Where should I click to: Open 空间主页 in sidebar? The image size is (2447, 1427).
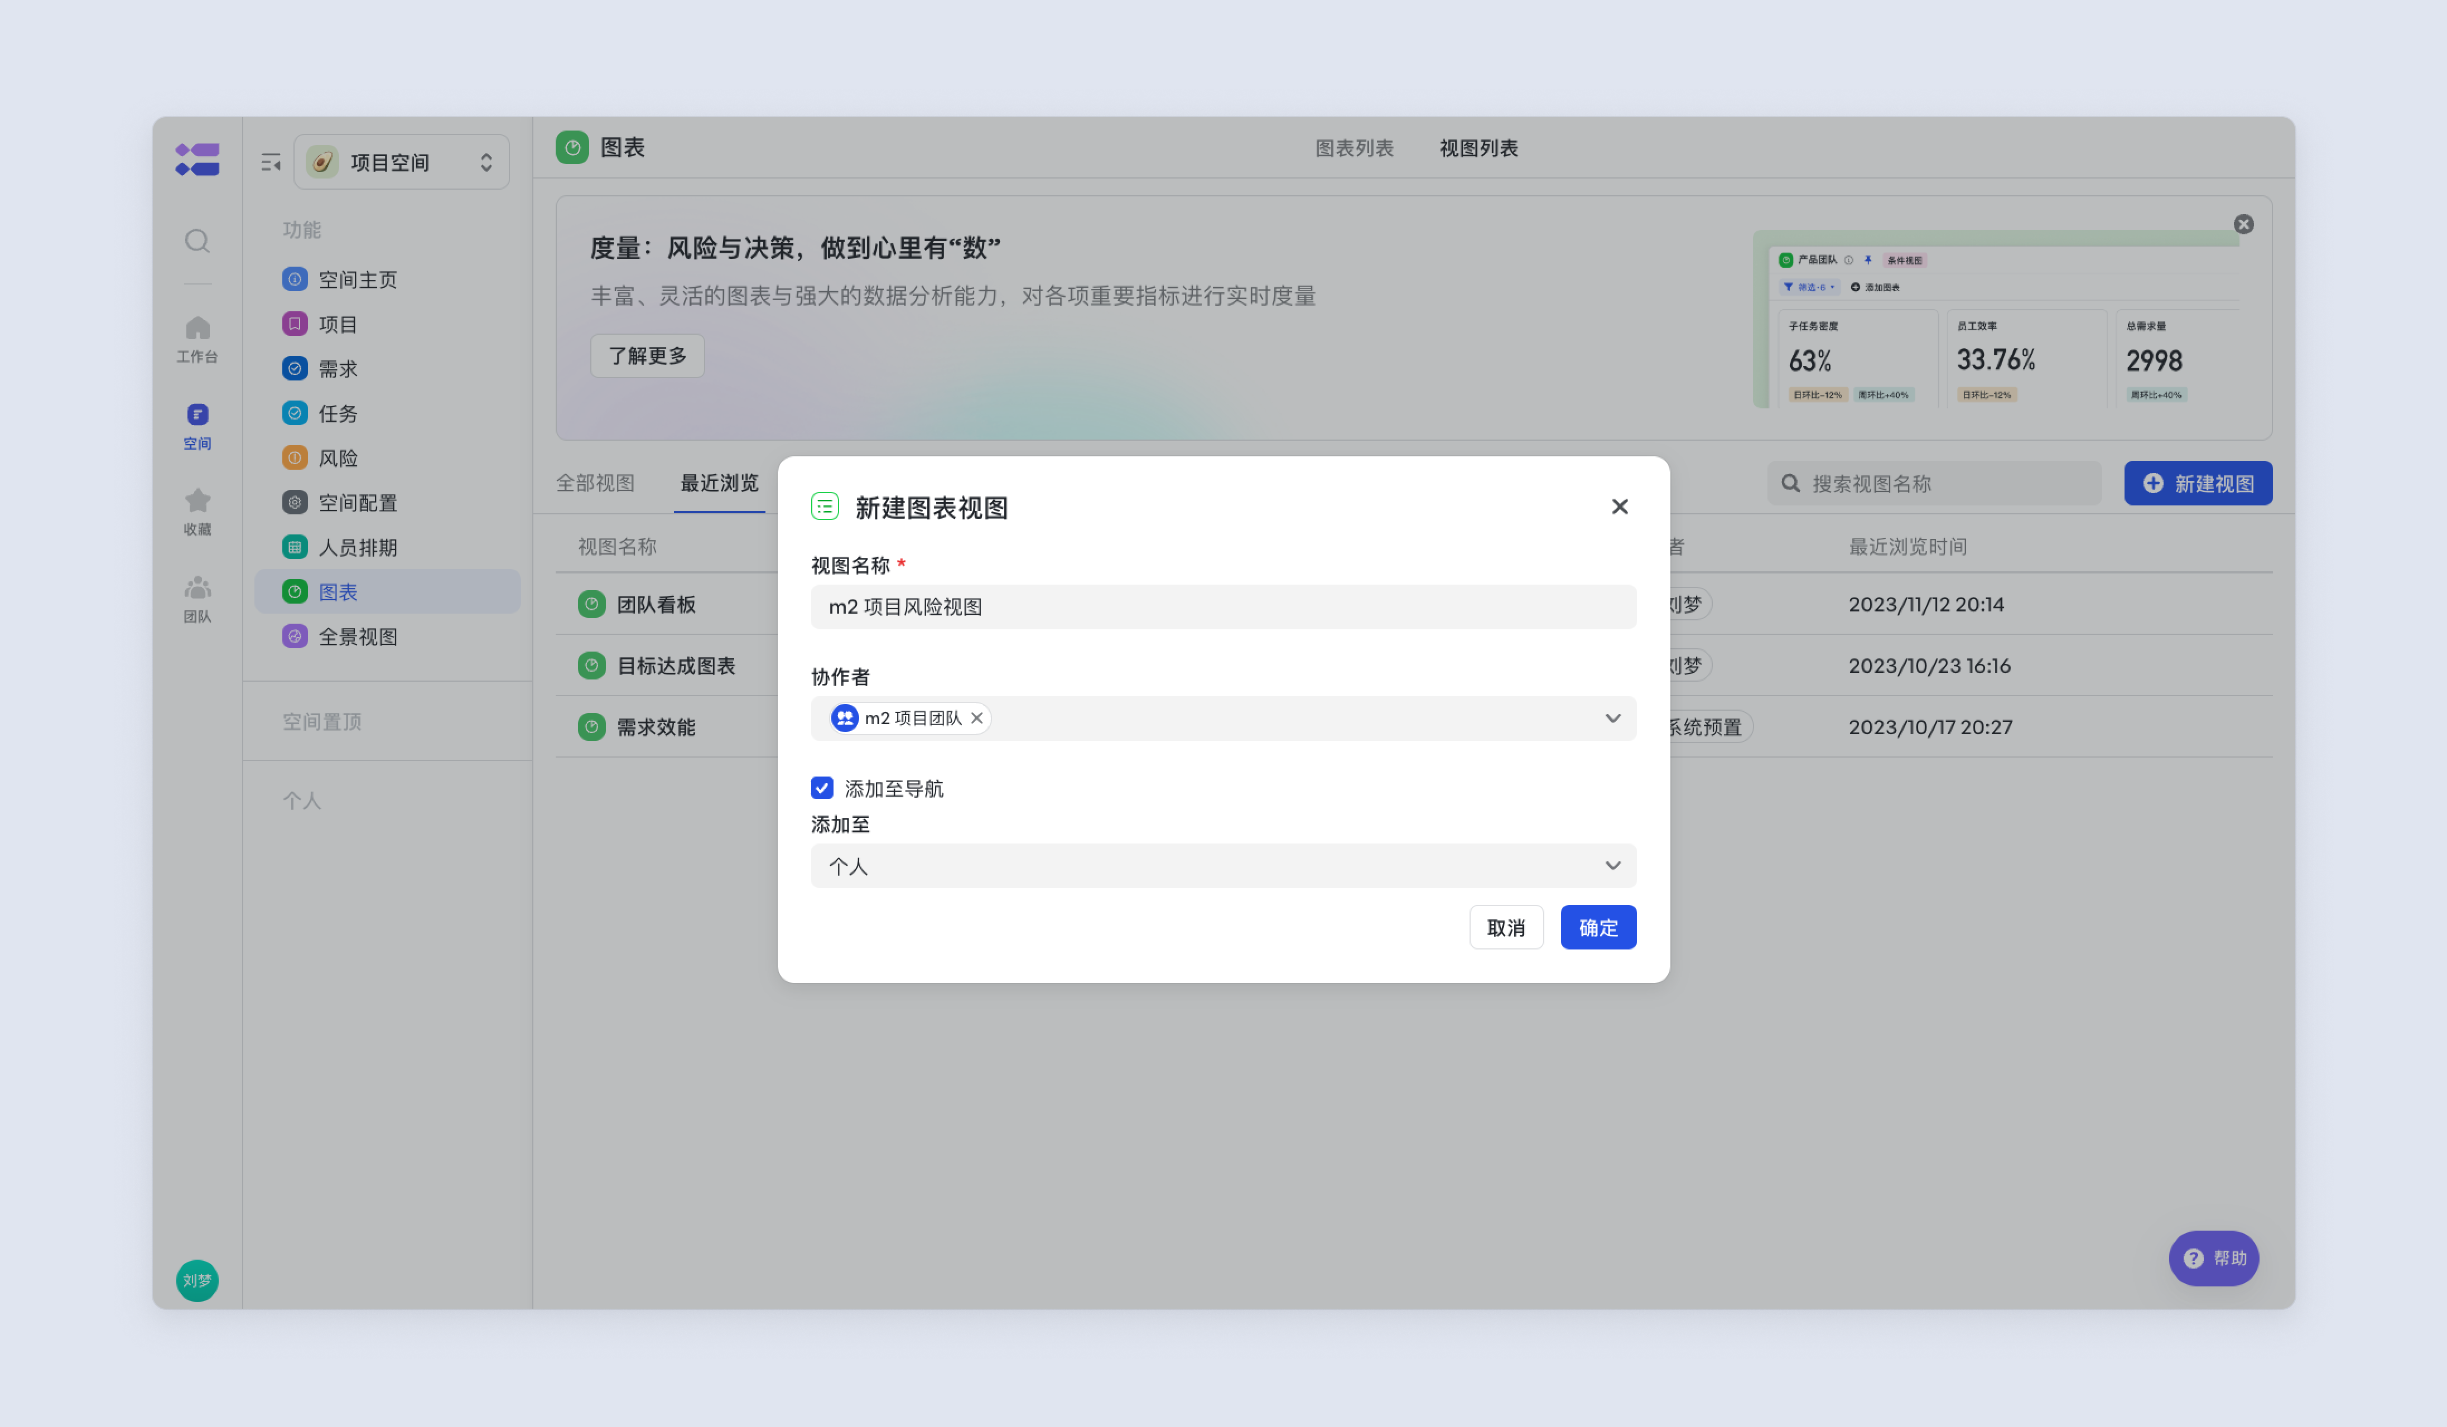point(387,279)
